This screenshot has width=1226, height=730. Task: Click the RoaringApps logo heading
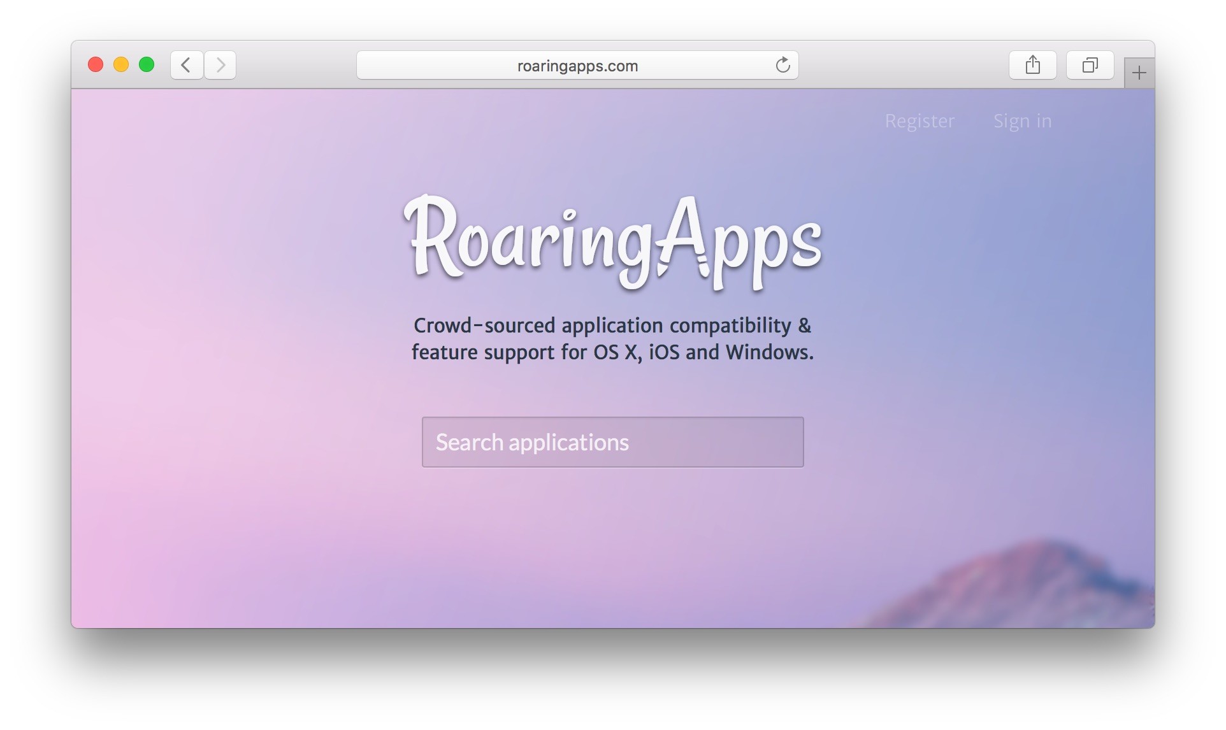coord(613,243)
